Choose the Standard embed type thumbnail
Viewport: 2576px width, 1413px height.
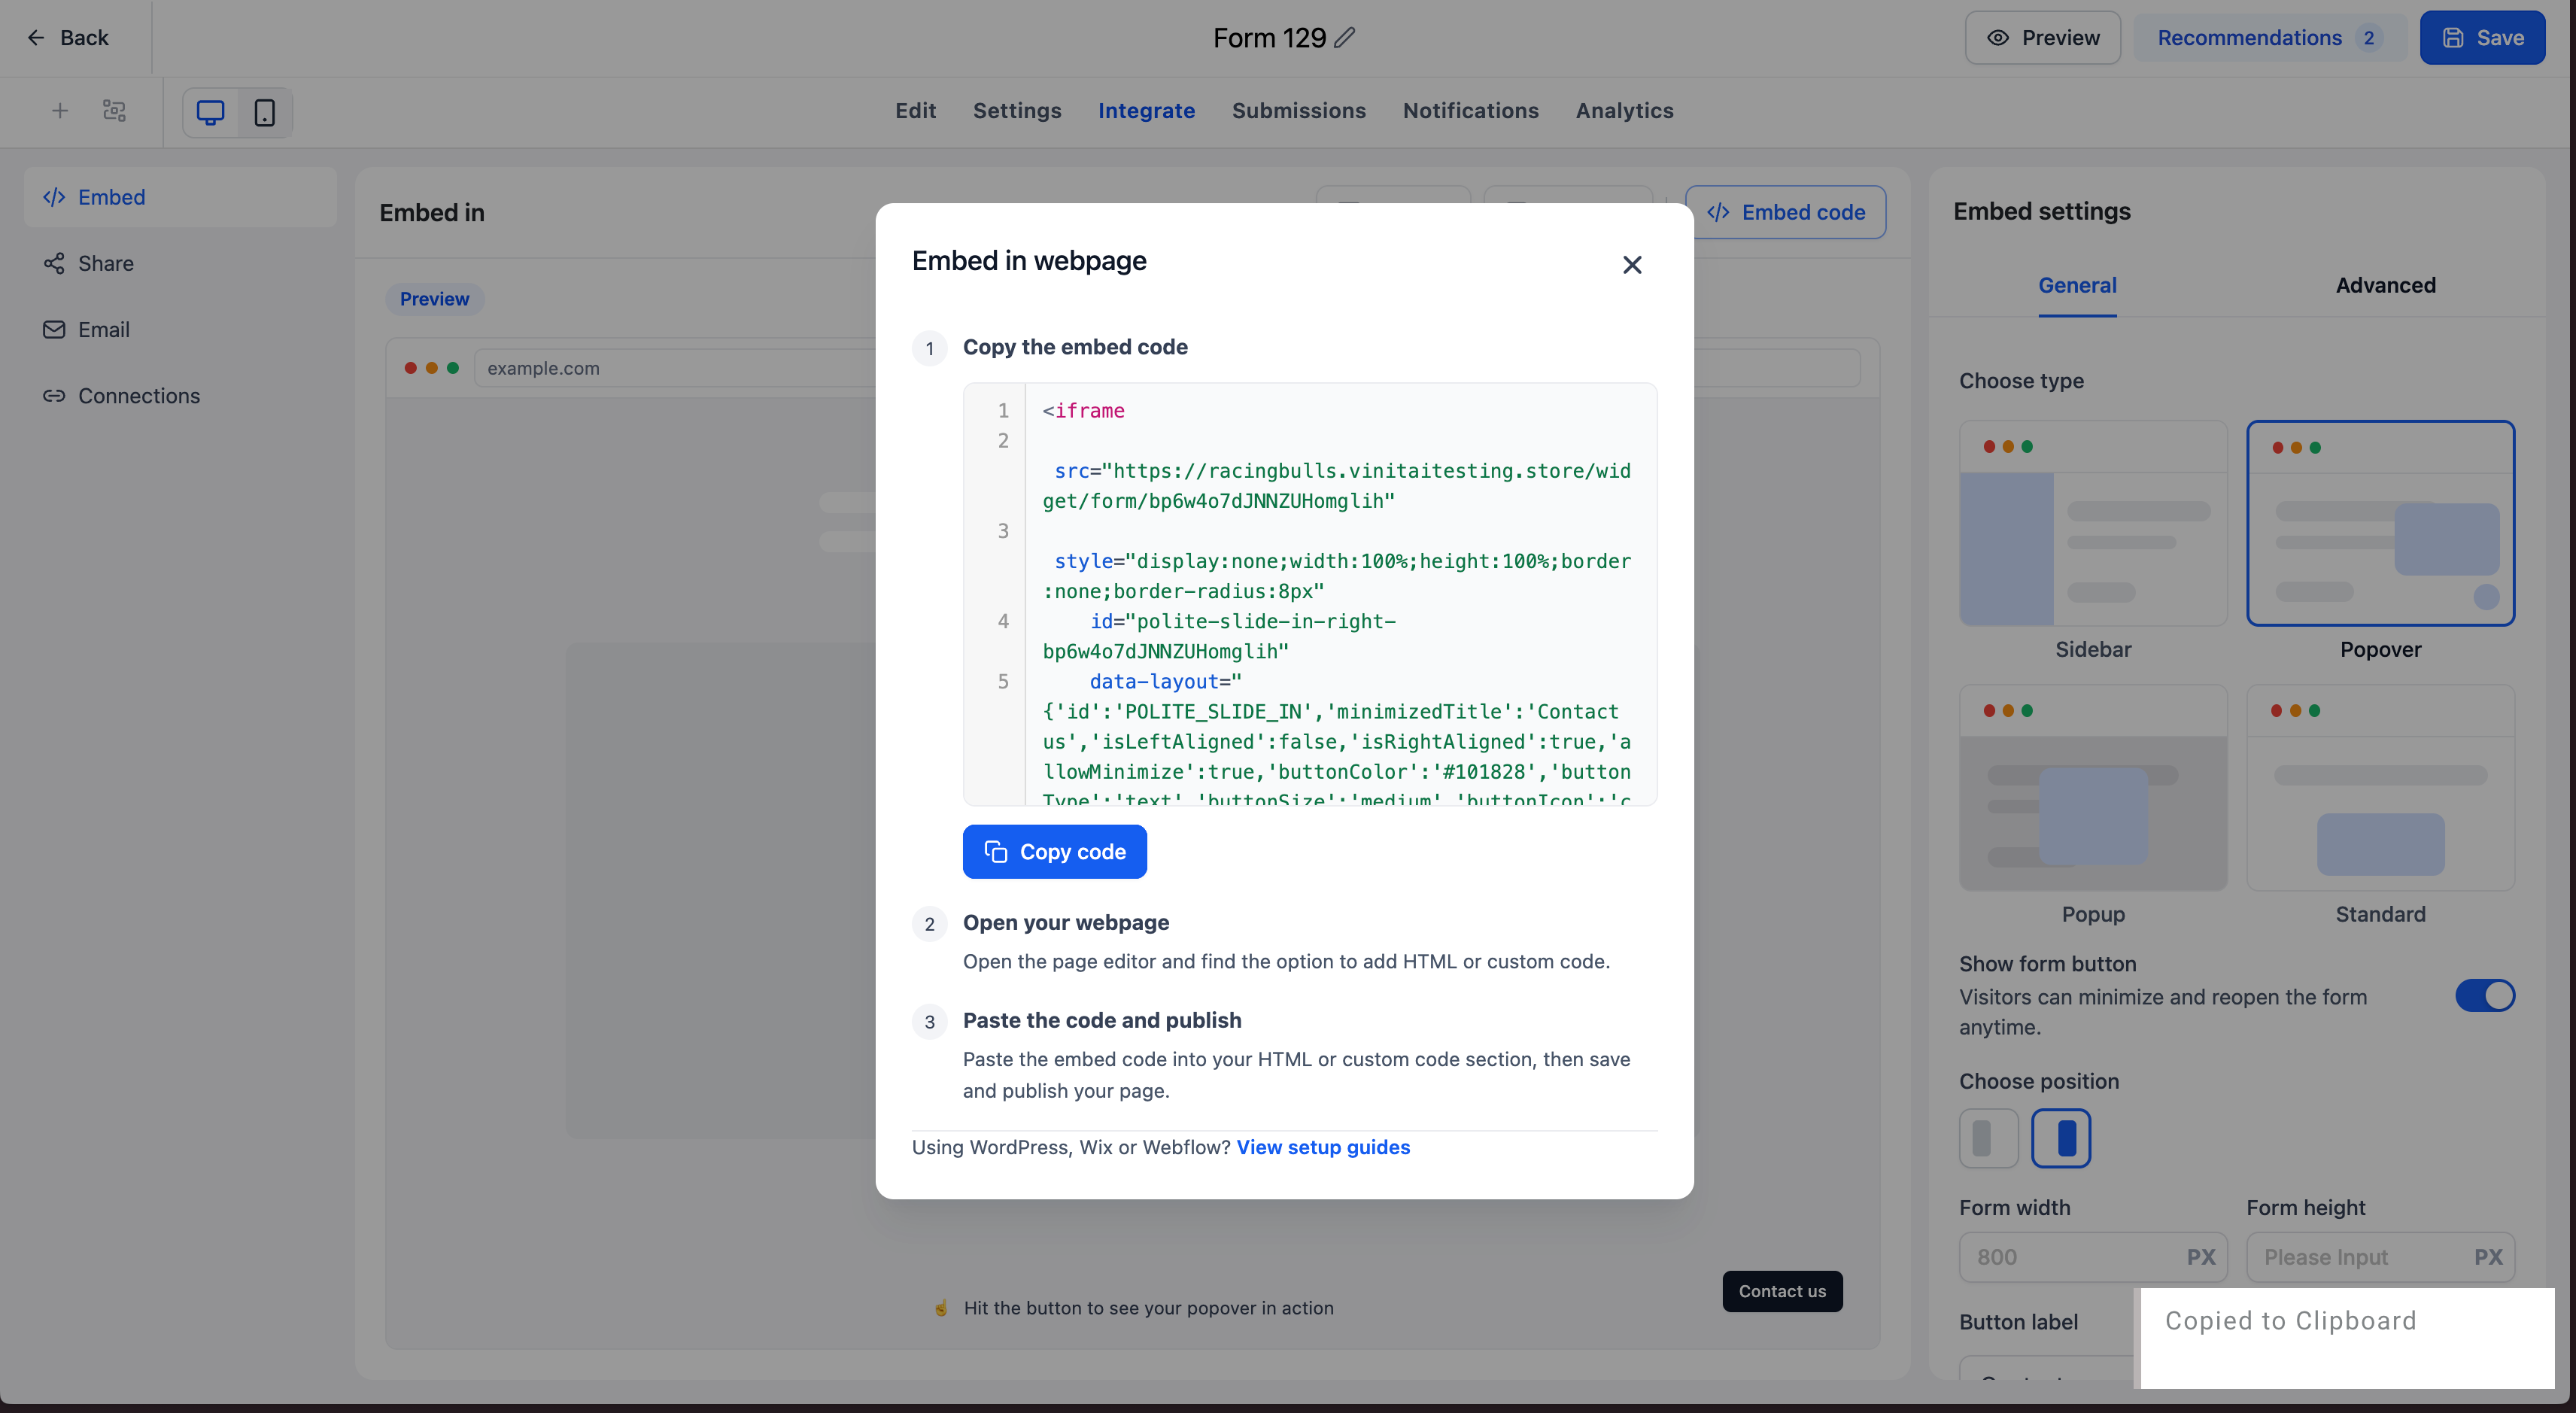pos(2380,788)
